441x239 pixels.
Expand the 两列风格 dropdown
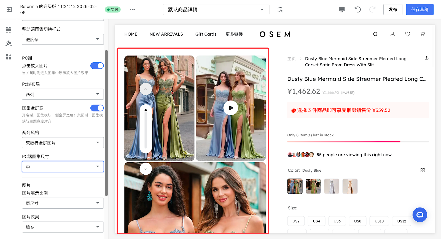coord(63,143)
